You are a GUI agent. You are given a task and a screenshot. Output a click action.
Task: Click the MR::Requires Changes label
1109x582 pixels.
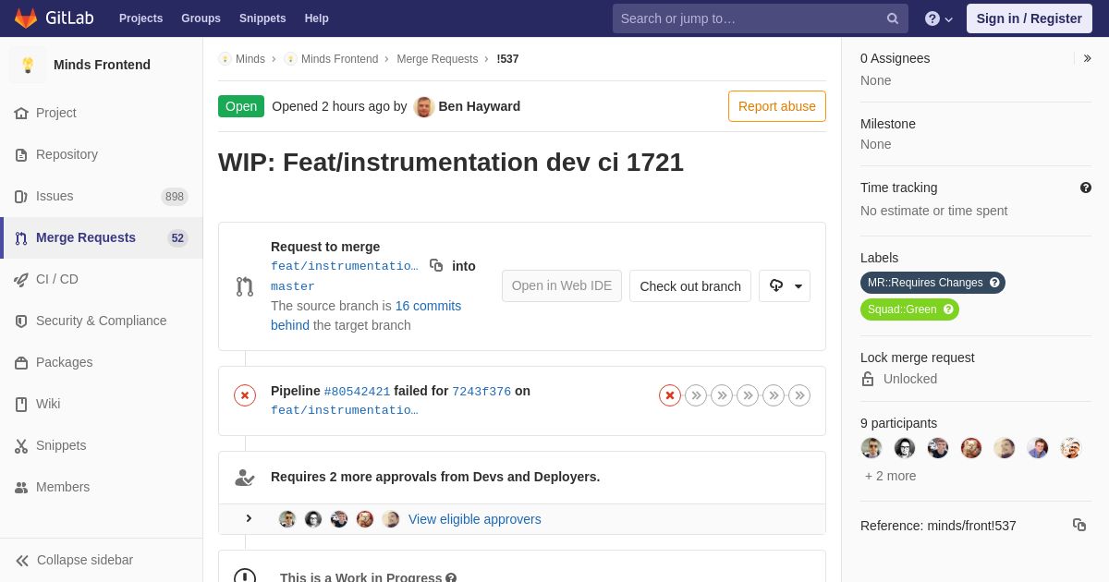click(x=925, y=283)
